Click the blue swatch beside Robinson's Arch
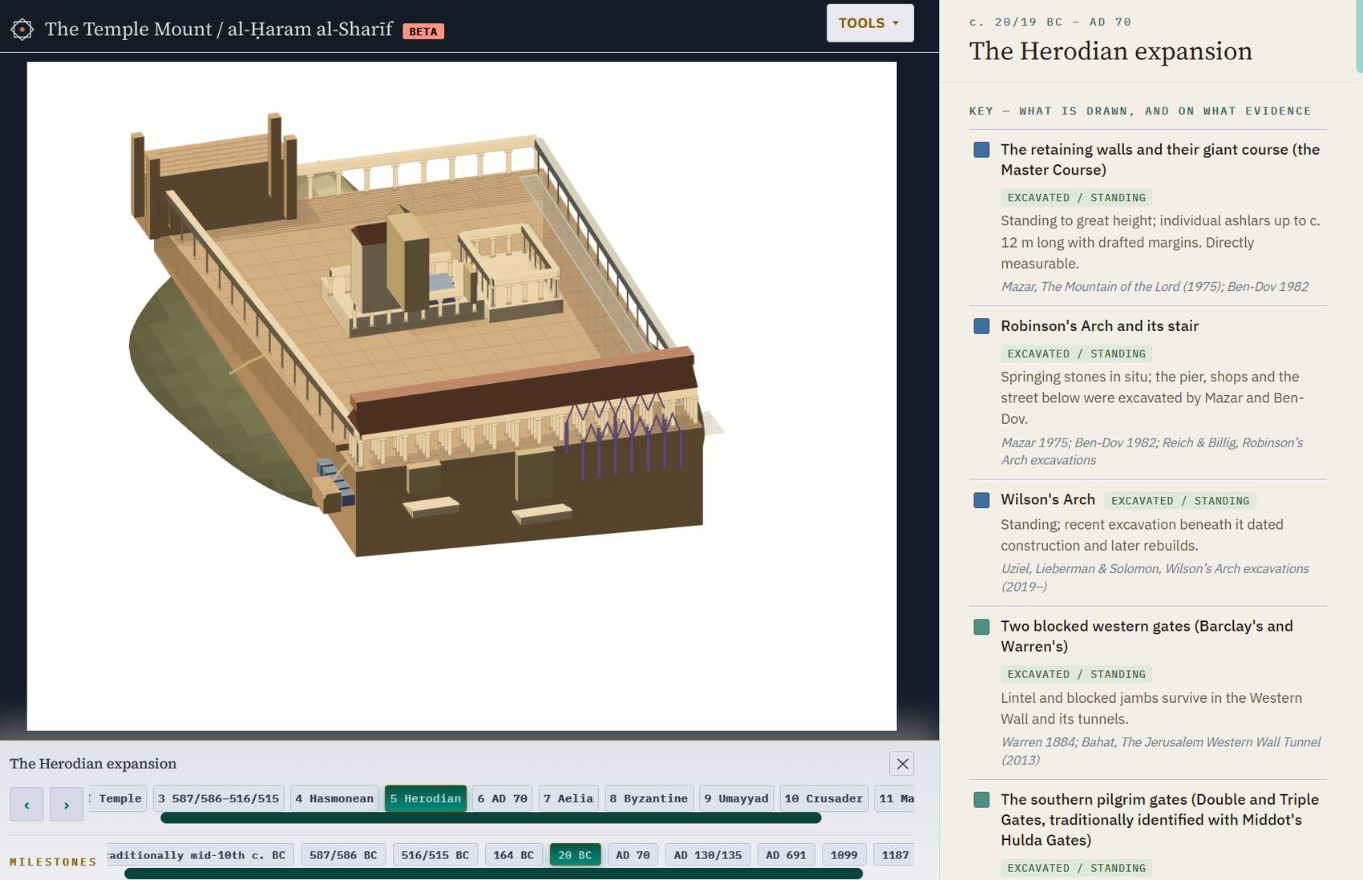Image resolution: width=1363 pixels, height=880 pixels. click(981, 326)
